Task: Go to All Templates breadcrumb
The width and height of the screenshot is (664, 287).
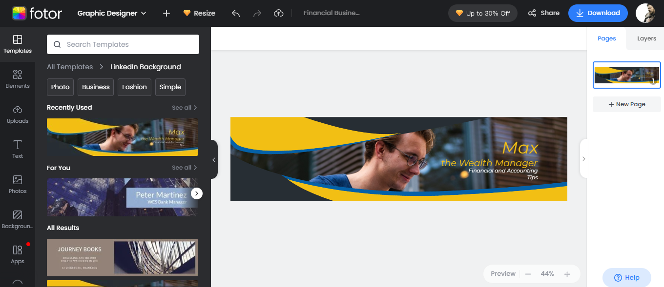Action: pyautogui.click(x=70, y=67)
